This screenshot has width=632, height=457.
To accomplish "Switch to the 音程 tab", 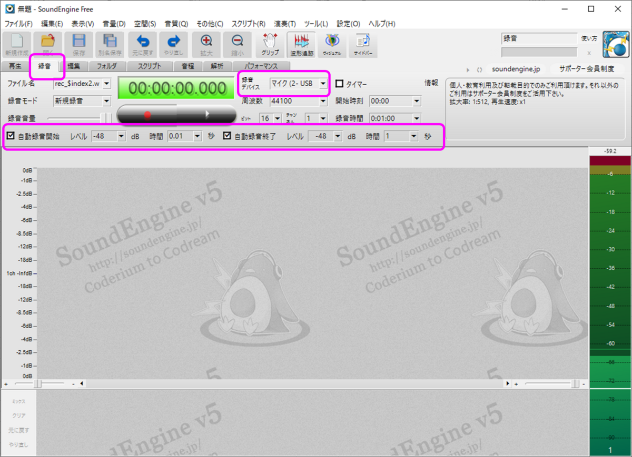I will click(x=187, y=66).
